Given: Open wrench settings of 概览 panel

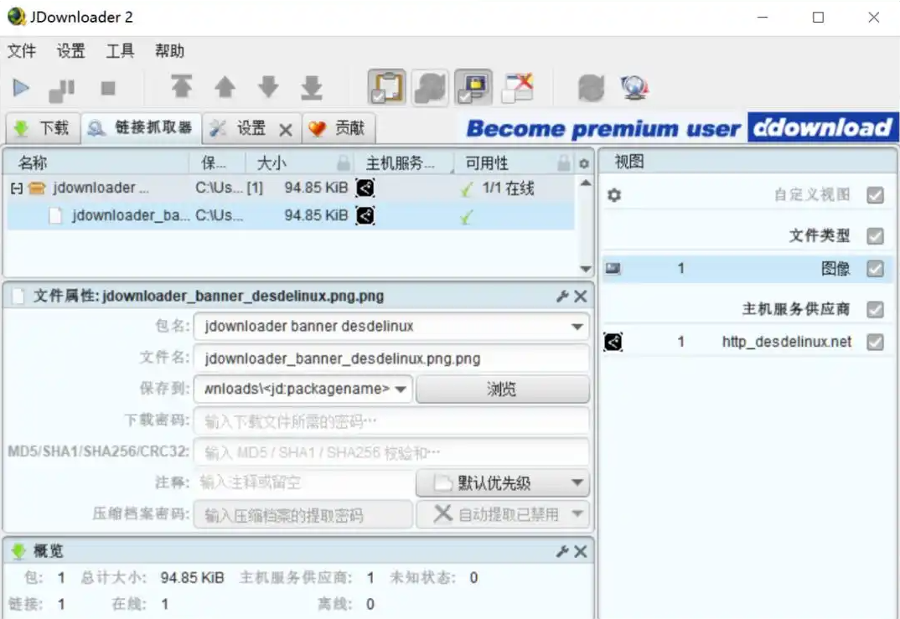Looking at the screenshot, I should (x=562, y=551).
